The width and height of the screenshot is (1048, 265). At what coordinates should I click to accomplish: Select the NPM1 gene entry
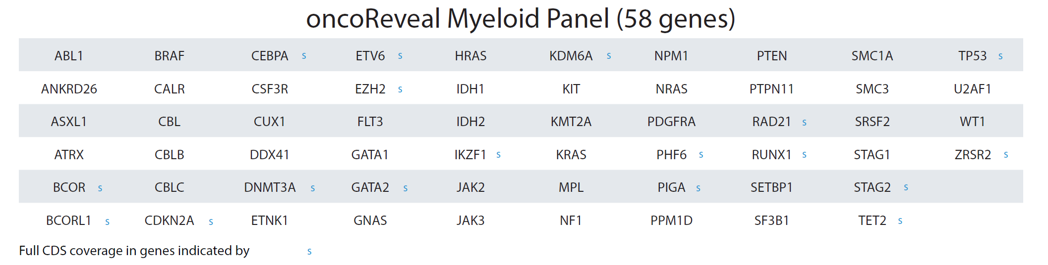pos(671,56)
